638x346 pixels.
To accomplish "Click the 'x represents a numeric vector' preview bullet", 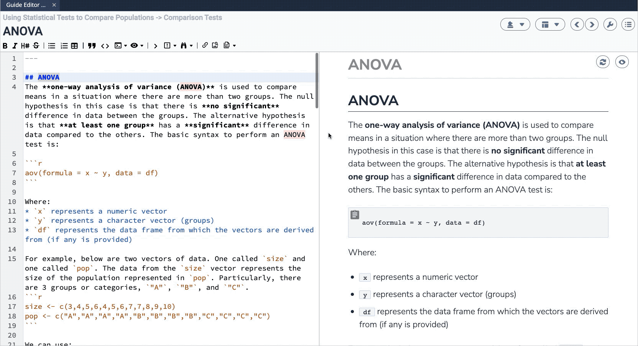I will 419,277.
